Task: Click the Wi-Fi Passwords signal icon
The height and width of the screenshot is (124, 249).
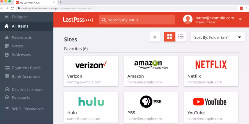Action: point(7,109)
